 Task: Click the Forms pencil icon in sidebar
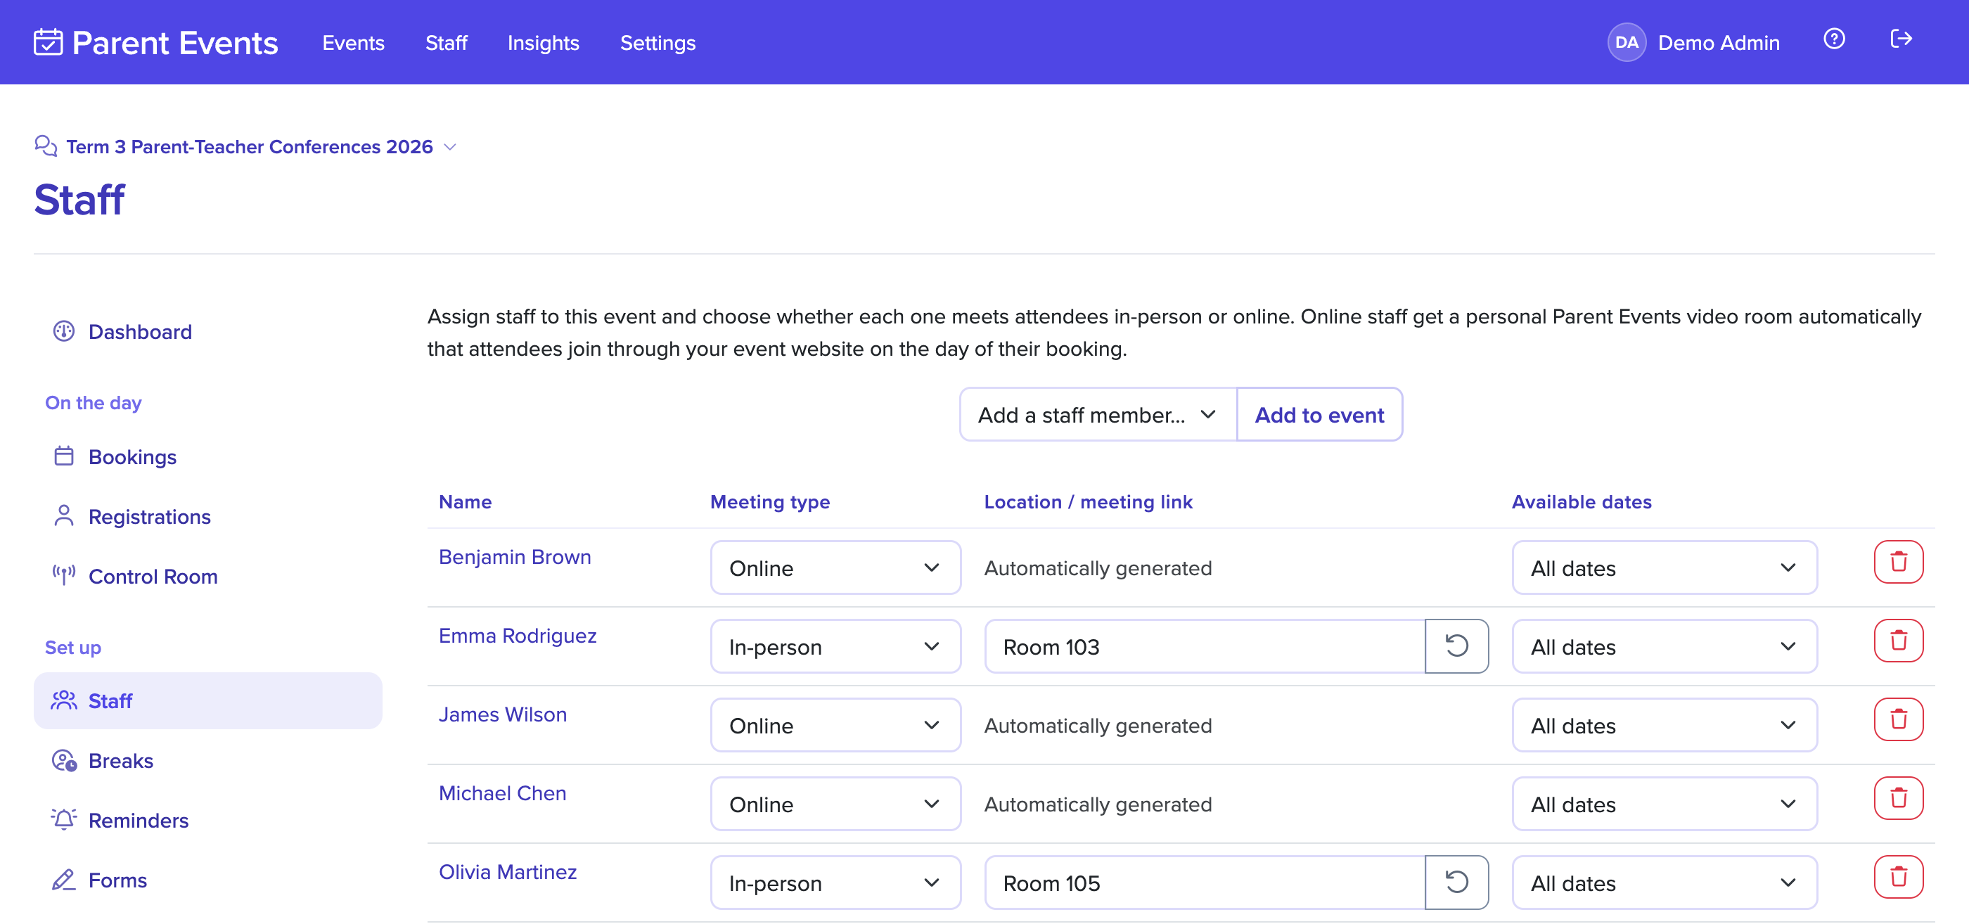click(x=63, y=880)
